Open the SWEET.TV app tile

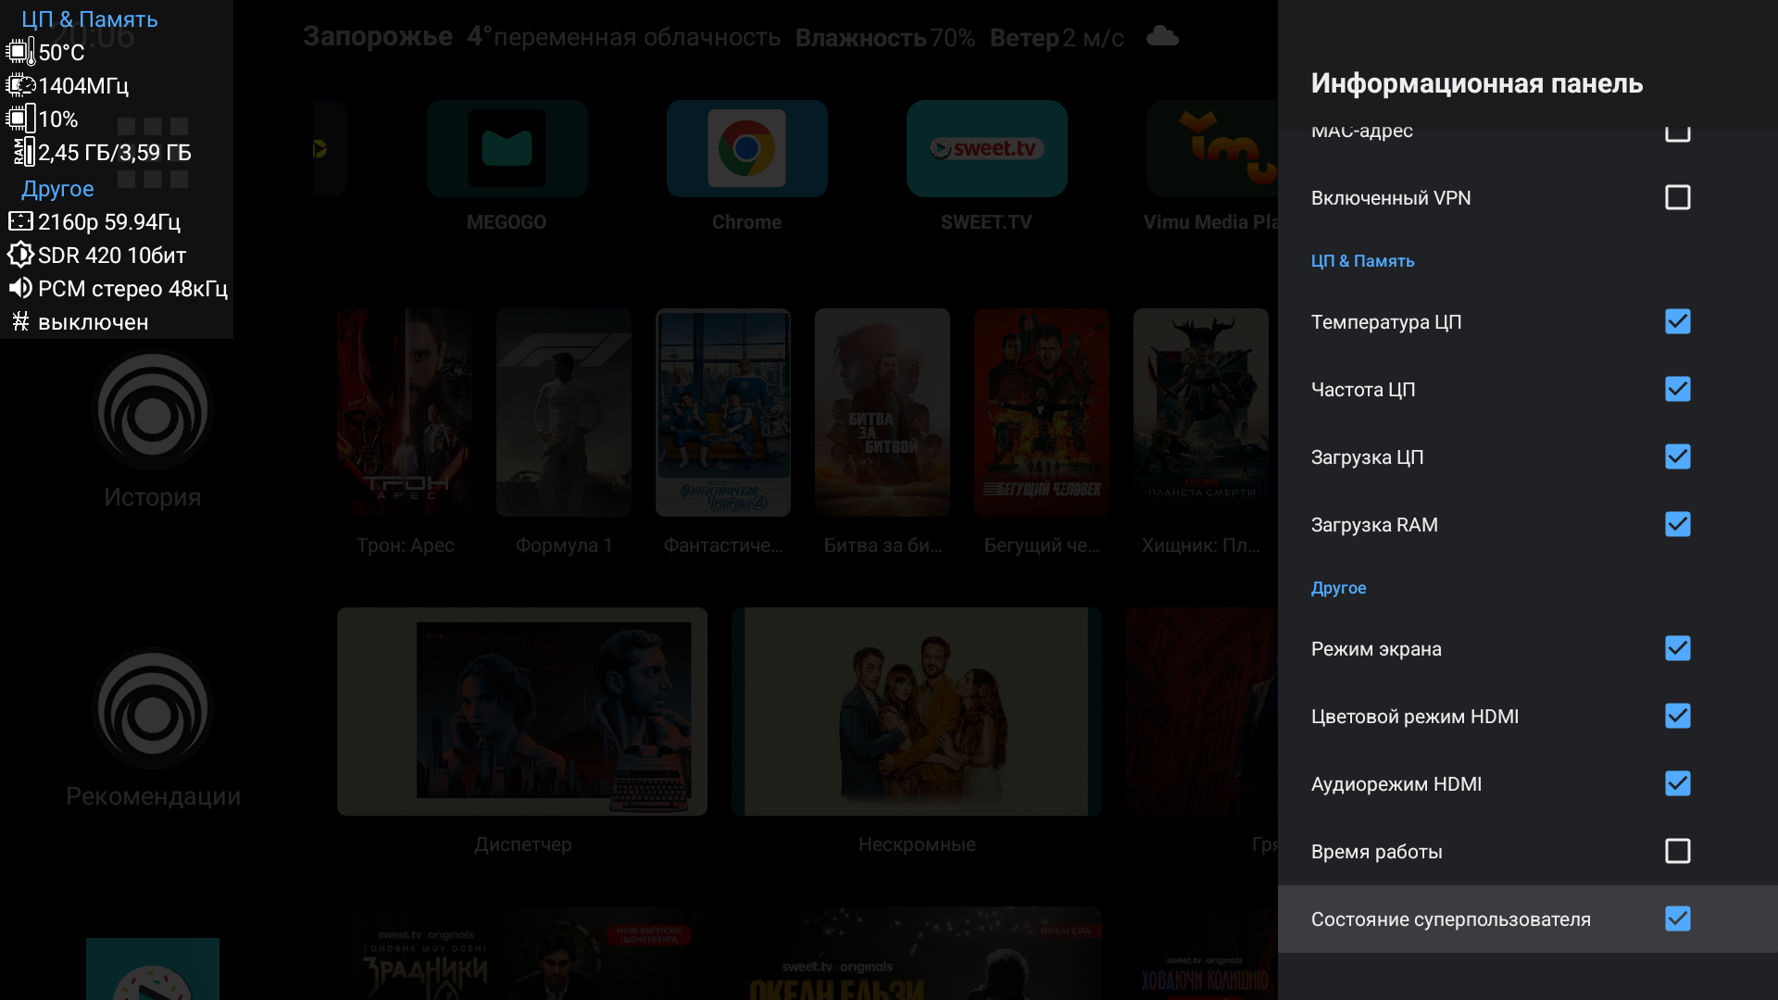click(x=986, y=149)
